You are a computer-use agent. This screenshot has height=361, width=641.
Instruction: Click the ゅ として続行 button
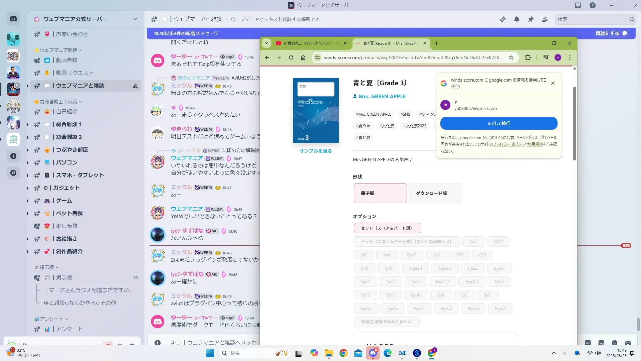498,123
